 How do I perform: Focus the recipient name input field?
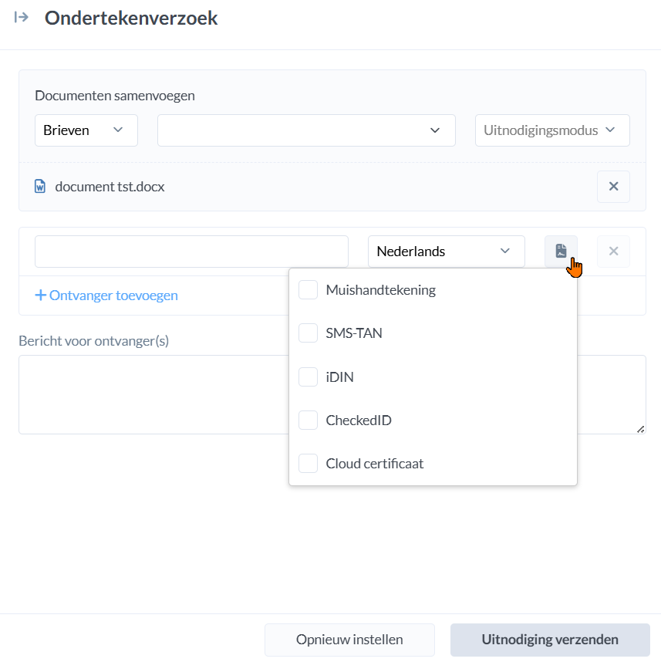tap(191, 252)
